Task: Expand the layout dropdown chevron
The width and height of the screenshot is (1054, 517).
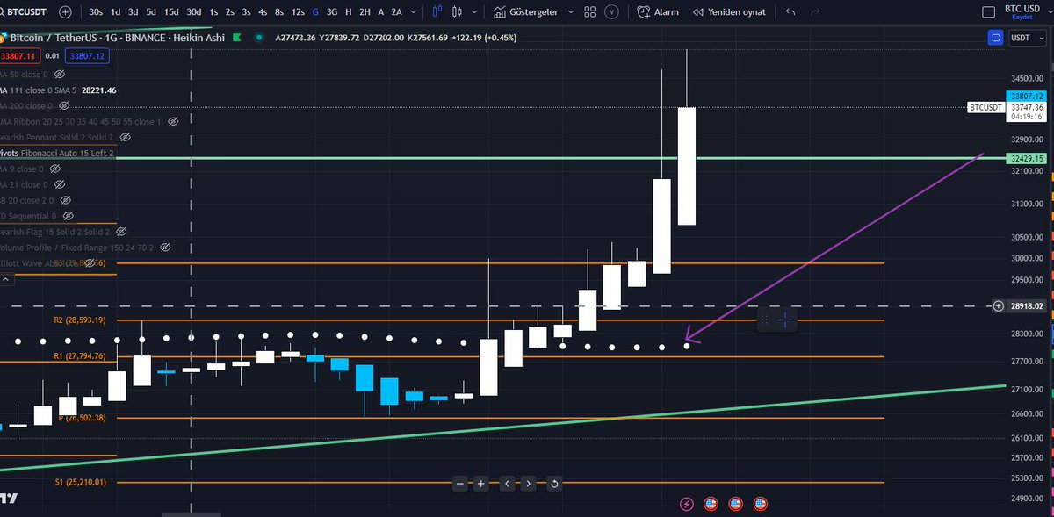Action: pyautogui.click(x=1048, y=12)
